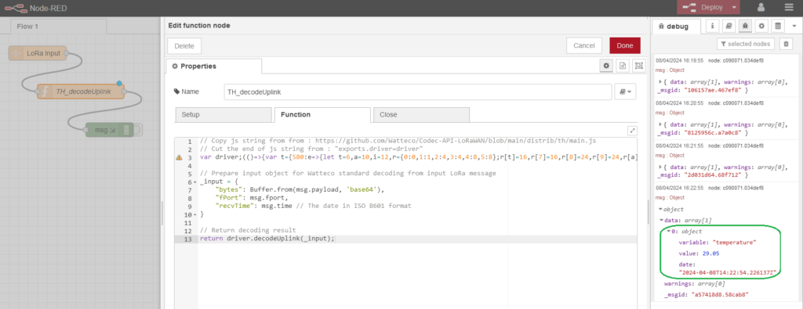
Task: Click the value 29.05 entry
Action: click(x=699, y=253)
